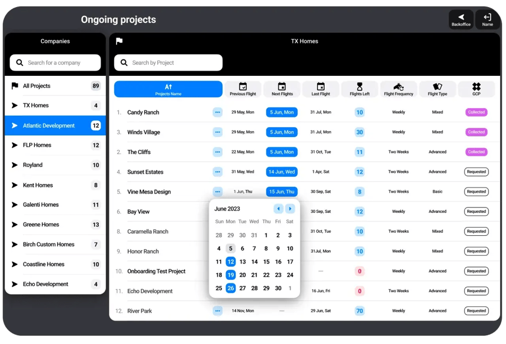
Task: Open the Flight Type column icon
Action: click(438, 86)
